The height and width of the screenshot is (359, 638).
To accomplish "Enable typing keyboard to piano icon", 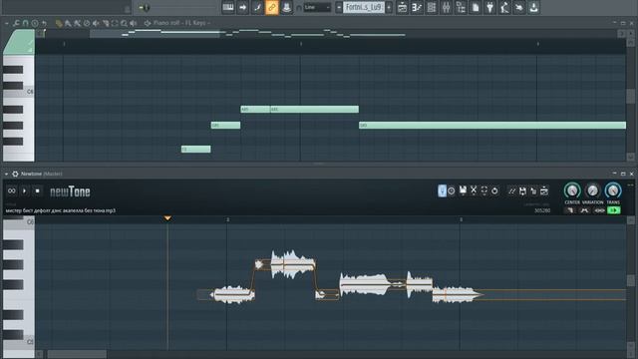I will coord(228,7).
